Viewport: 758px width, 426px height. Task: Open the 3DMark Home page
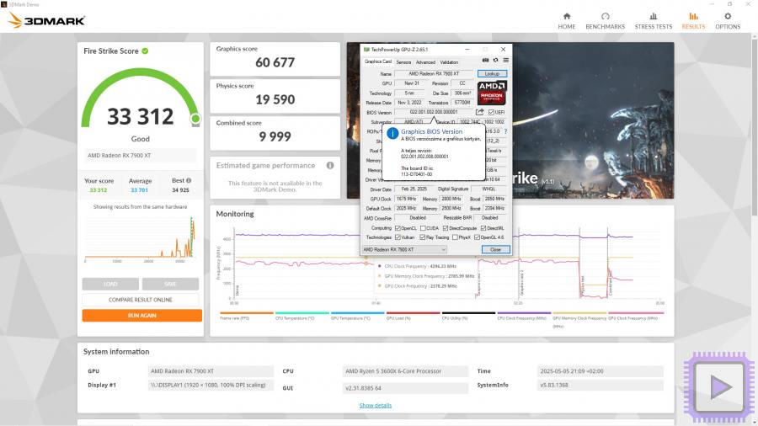(567, 21)
